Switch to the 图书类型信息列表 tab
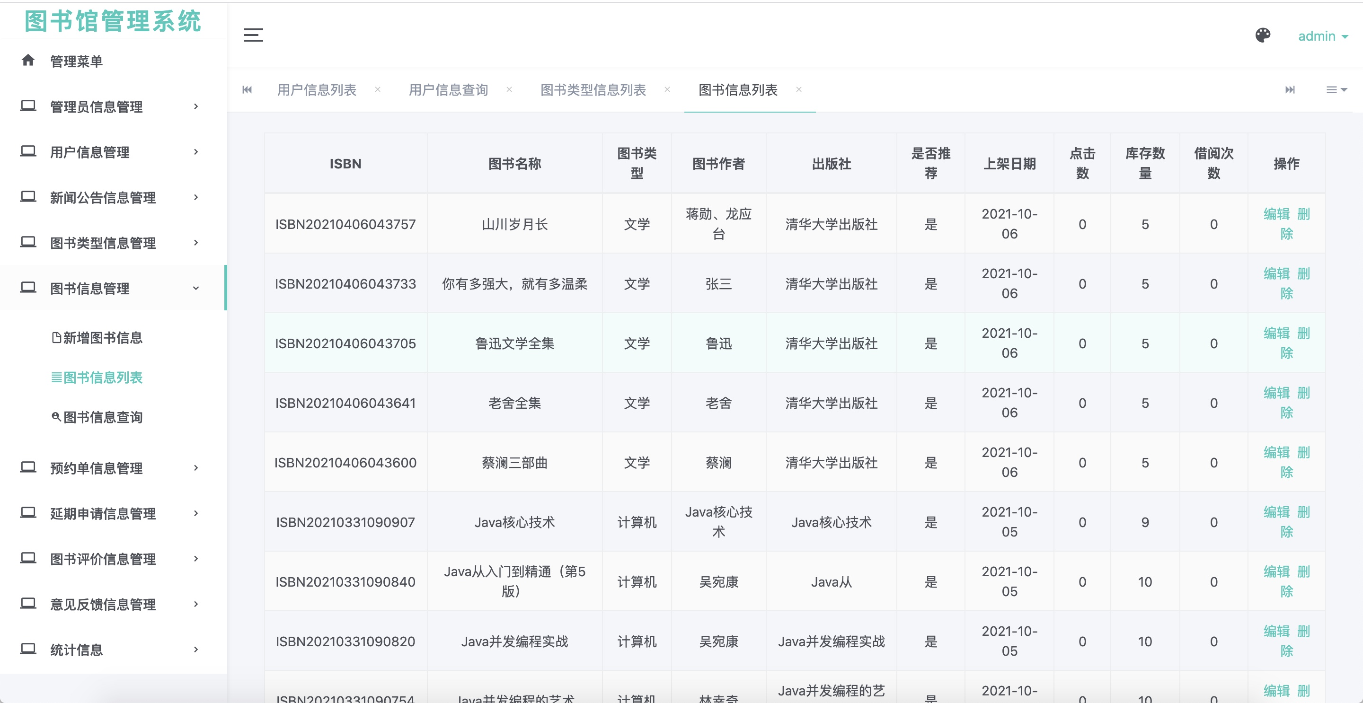This screenshot has width=1363, height=703. (593, 90)
